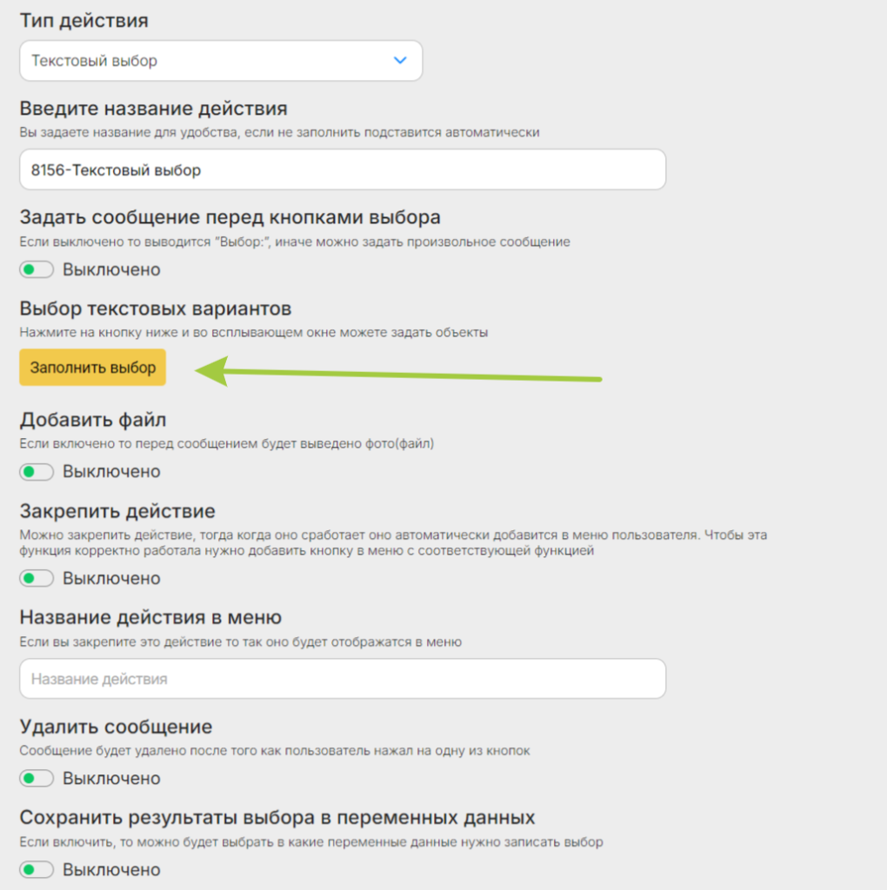Click Выключено label under Удалить сообщение

pos(111,778)
